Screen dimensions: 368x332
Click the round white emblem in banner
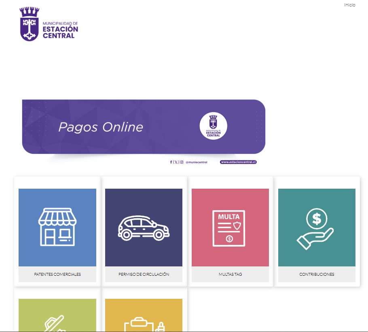[x=213, y=127]
